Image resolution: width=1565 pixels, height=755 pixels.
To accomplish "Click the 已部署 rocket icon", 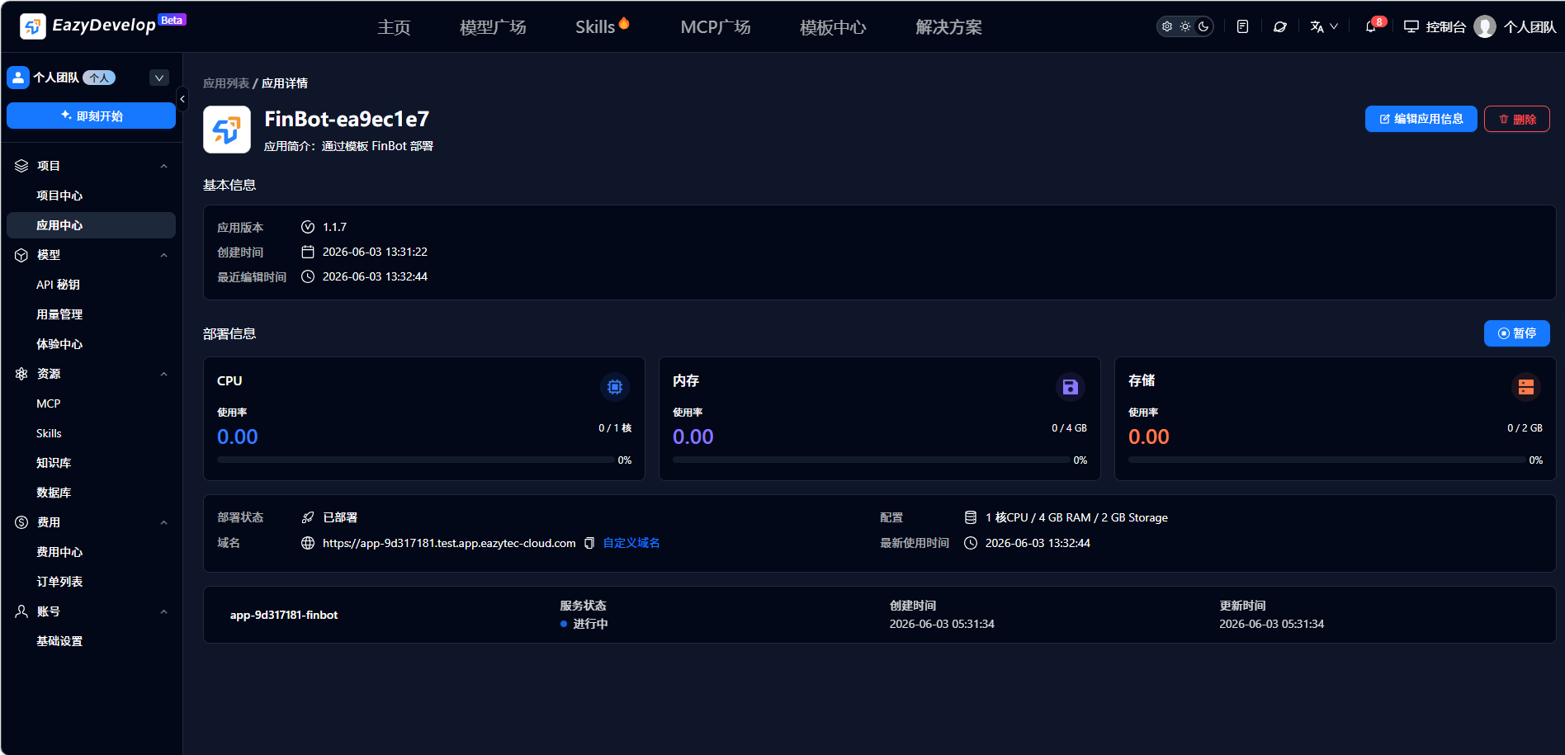I will pyautogui.click(x=308, y=517).
